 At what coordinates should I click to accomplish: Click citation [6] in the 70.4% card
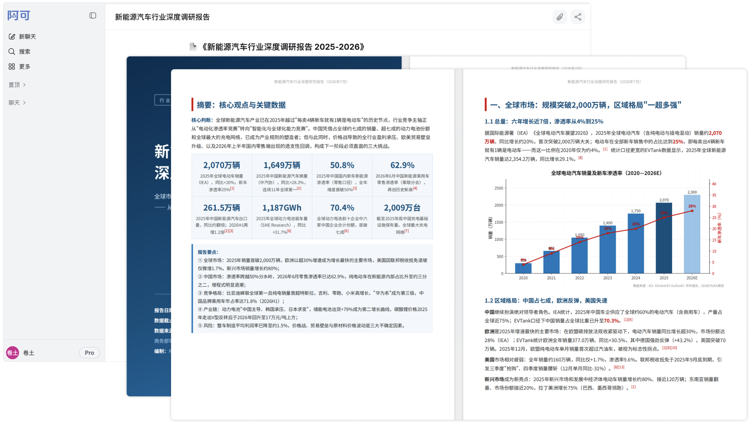(346, 231)
